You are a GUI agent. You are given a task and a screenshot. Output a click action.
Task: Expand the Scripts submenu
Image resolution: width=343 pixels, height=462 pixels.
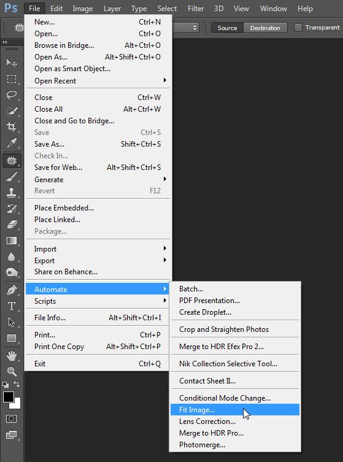[98, 301]
